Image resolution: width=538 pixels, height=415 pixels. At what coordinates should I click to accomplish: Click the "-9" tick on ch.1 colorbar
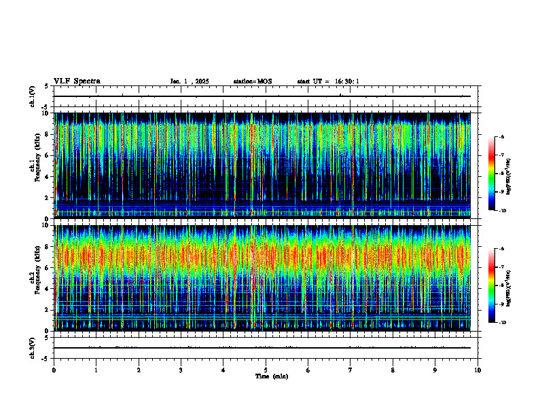coord(501,192)
